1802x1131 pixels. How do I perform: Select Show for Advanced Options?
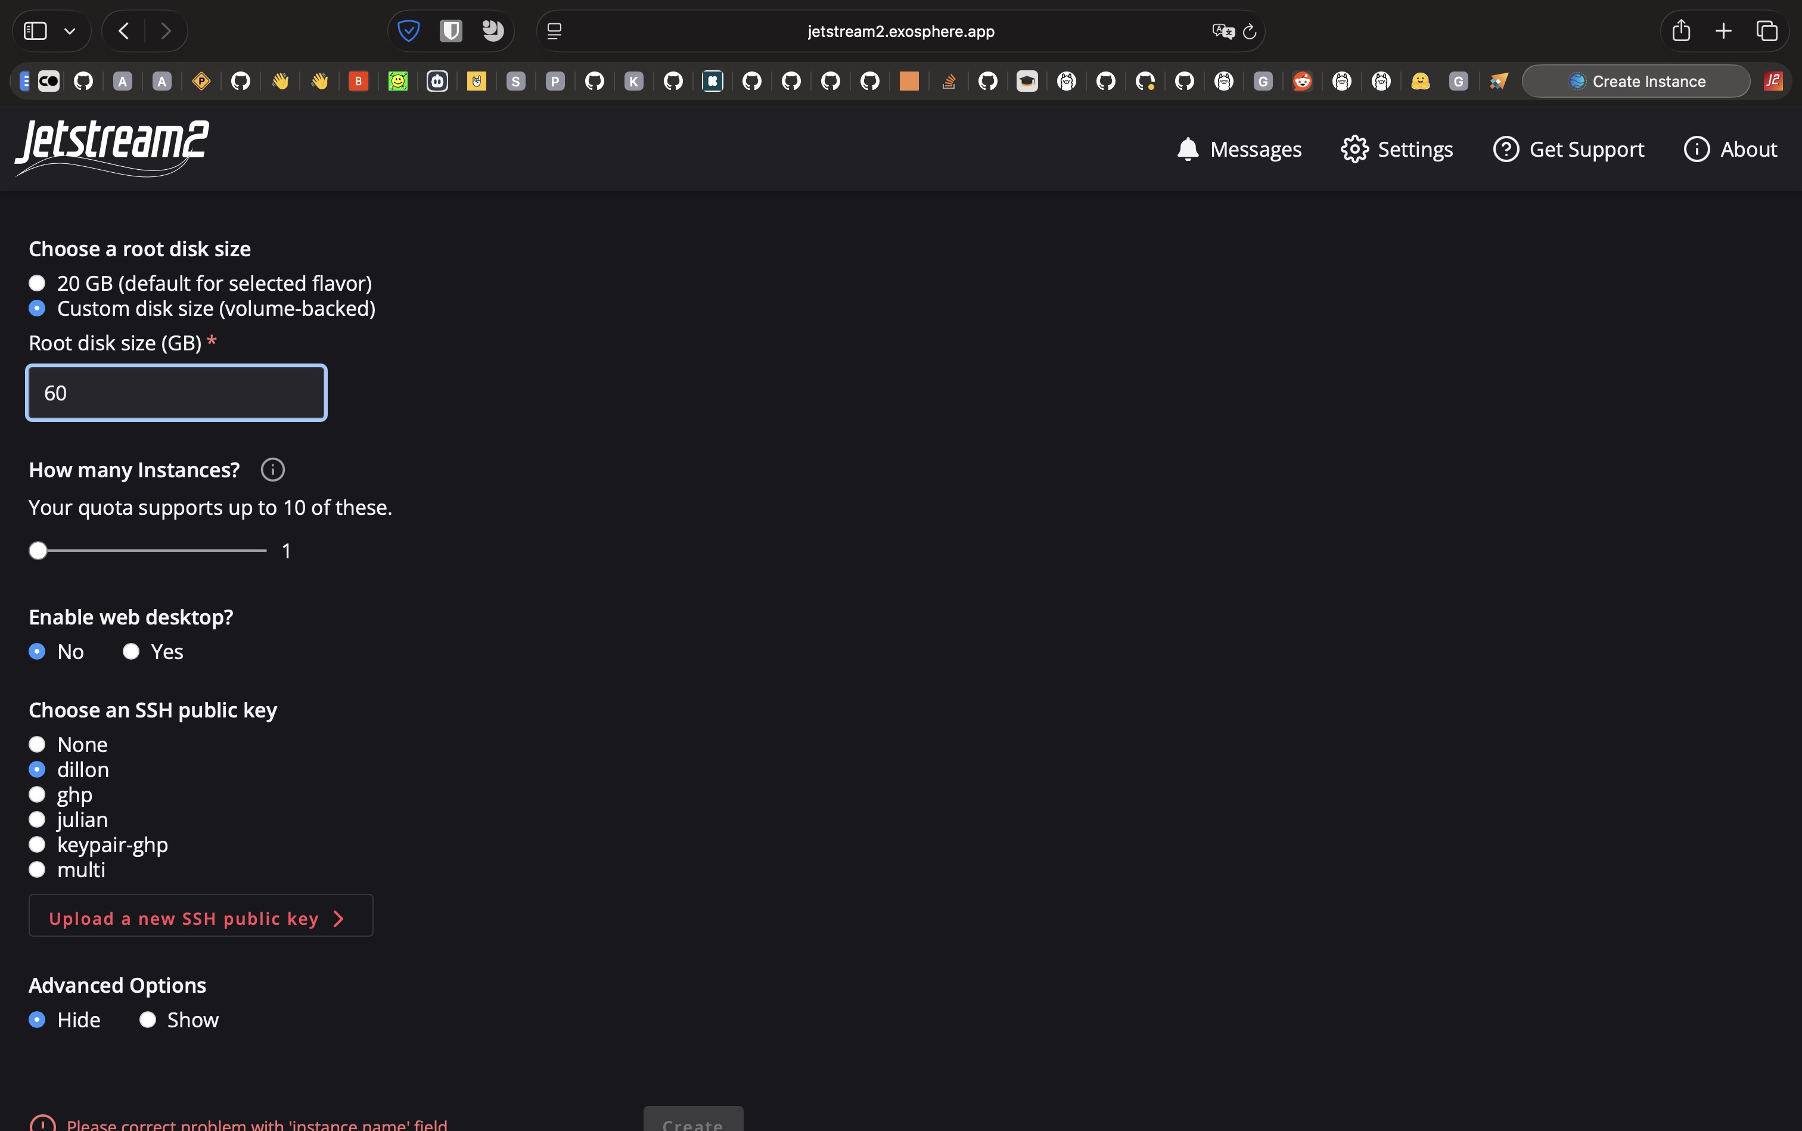pyautogui.click(x=147, y=1020)
